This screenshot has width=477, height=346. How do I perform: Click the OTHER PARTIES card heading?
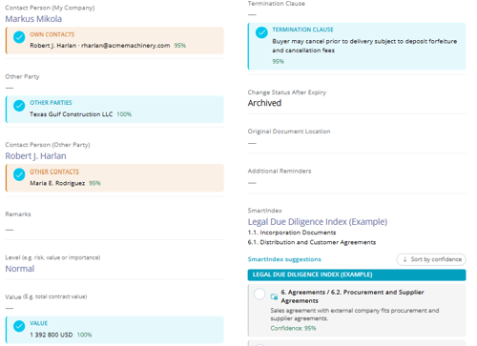click(x=51, y=103)
